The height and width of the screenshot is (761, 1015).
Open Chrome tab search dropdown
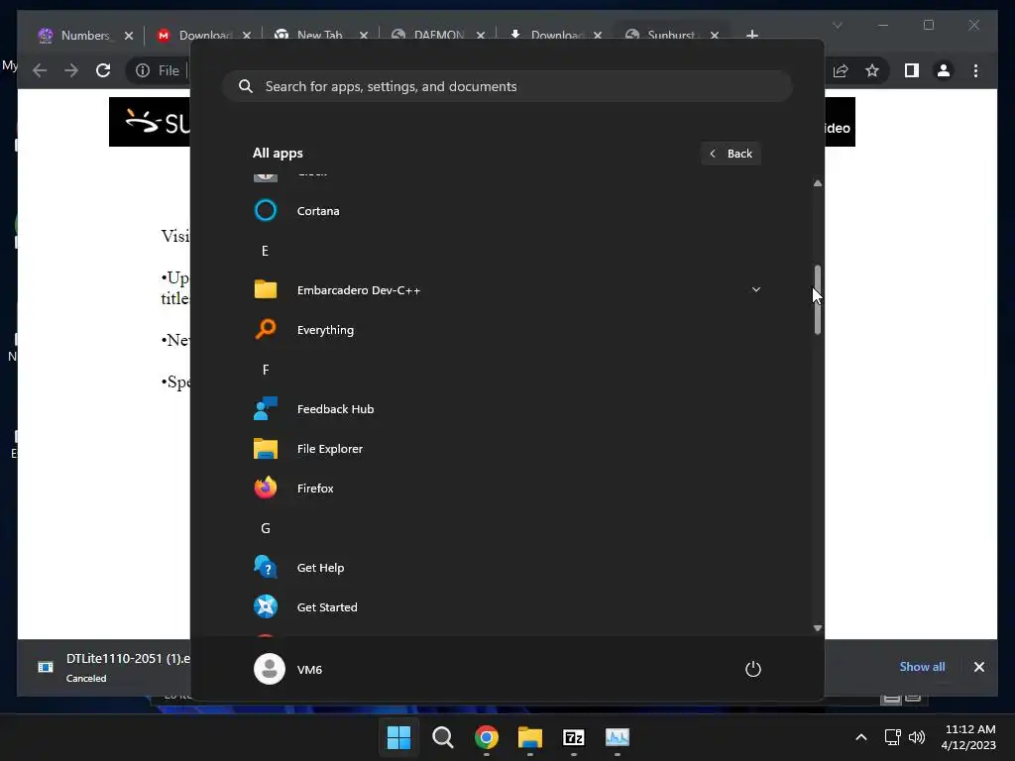(837, 25)
